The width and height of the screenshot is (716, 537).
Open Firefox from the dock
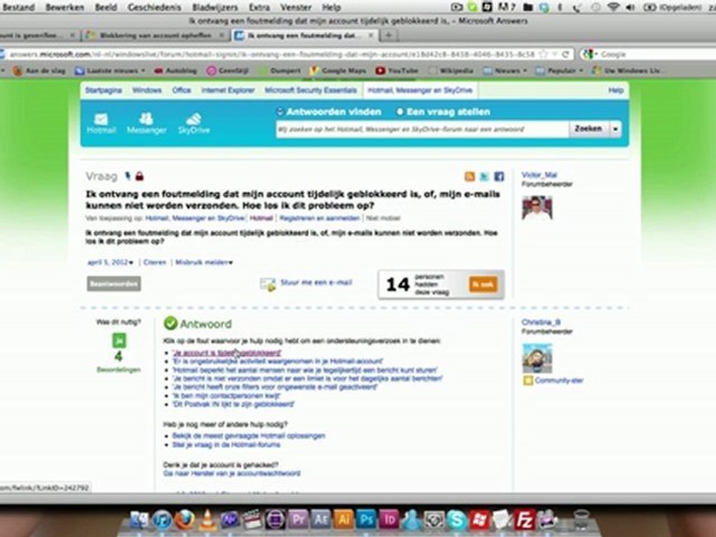tap(184, 520)
